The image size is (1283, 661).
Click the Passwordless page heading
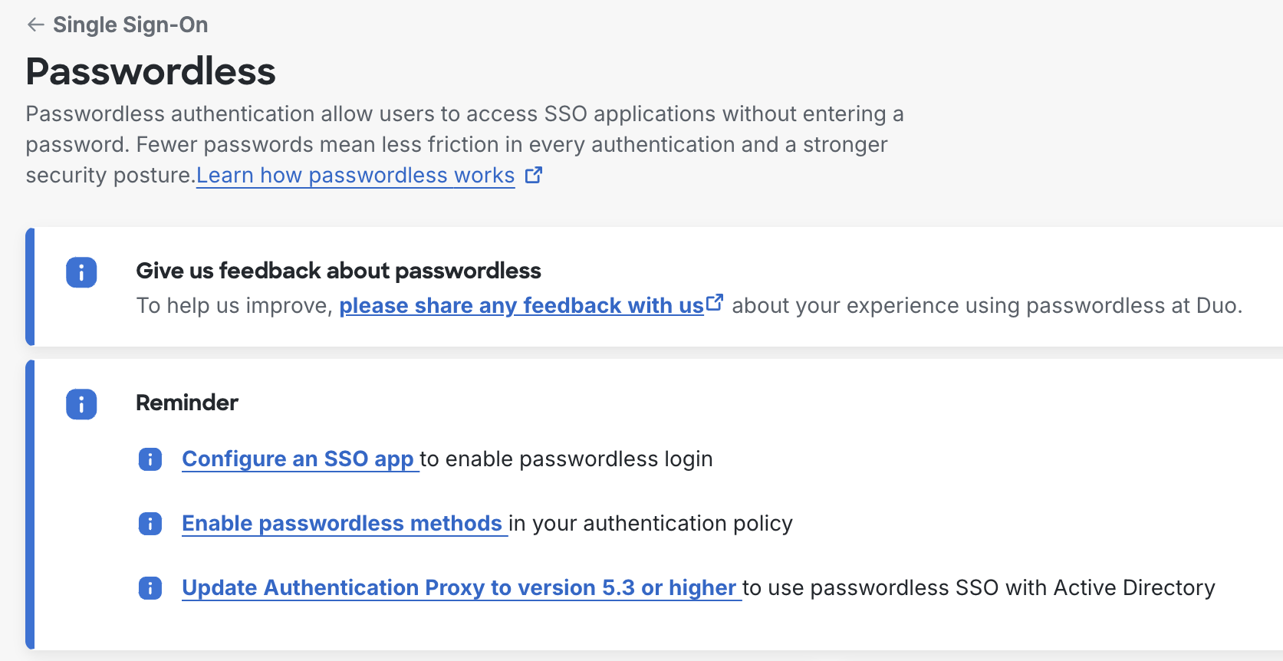[x=150, y=71]
